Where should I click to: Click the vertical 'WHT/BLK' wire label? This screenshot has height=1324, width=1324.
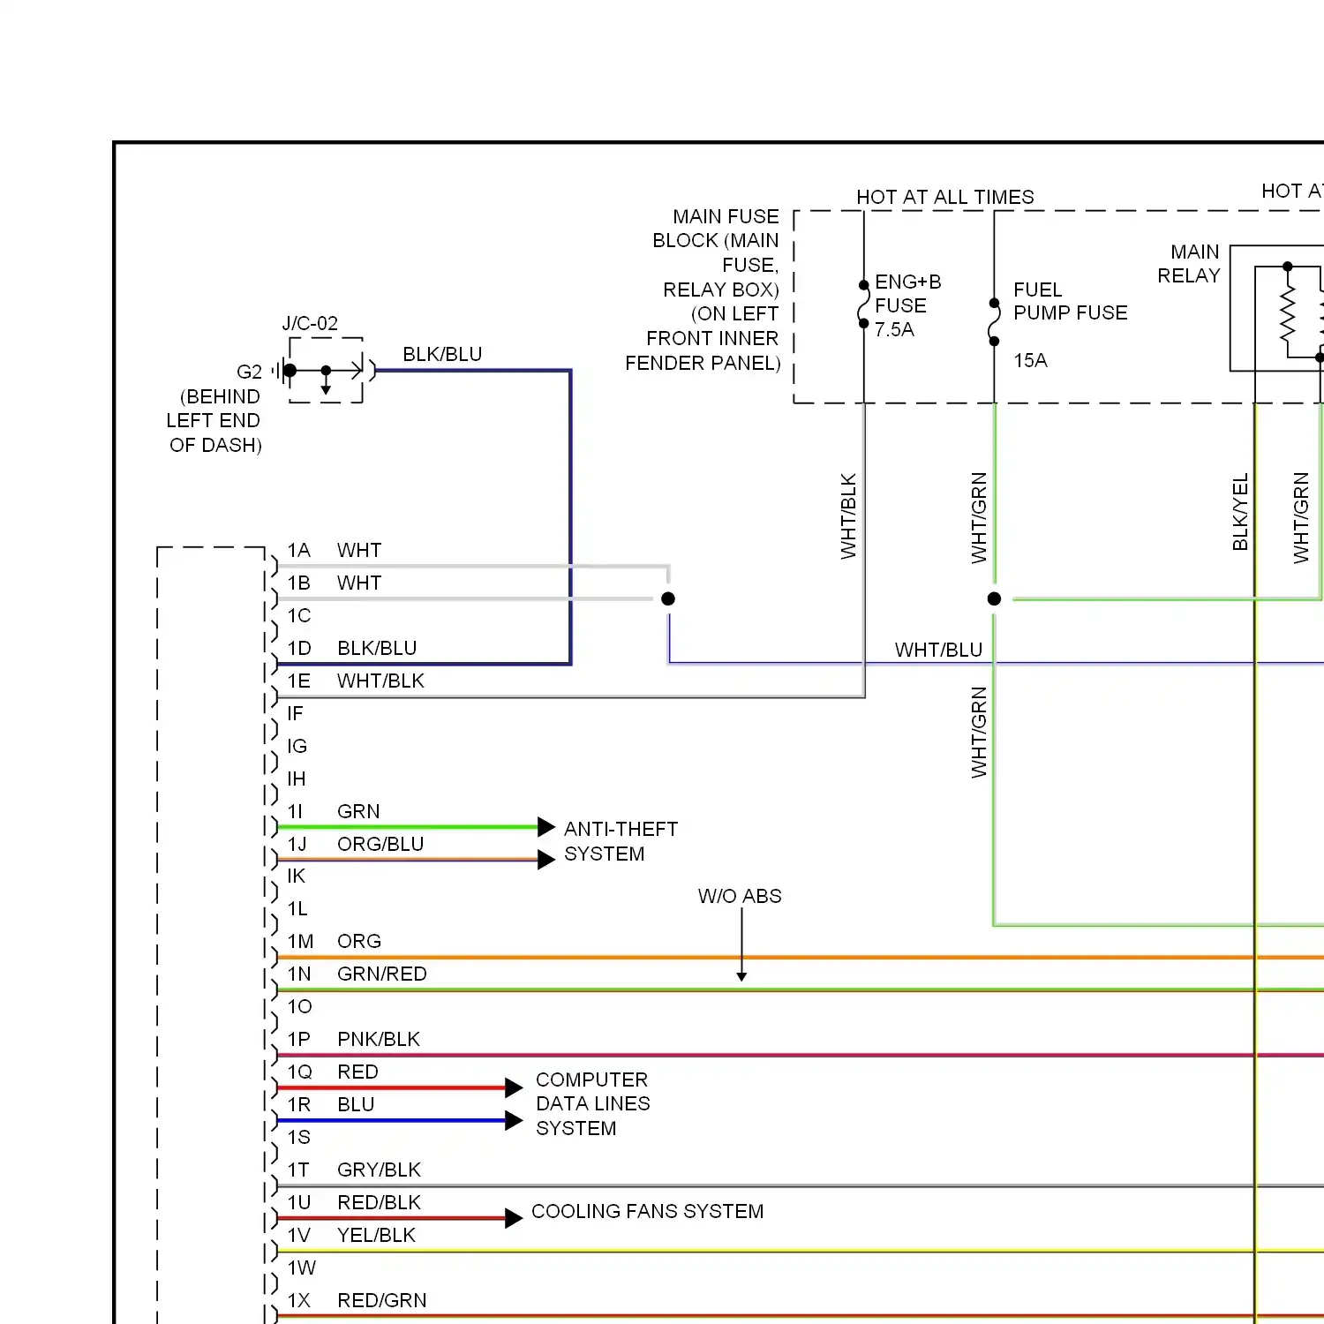[848, 516]
